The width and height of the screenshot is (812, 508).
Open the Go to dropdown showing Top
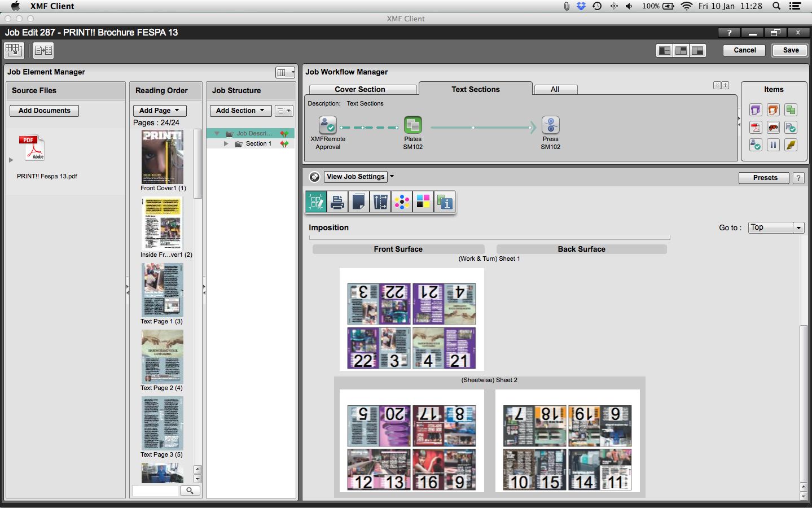(776, 227)
